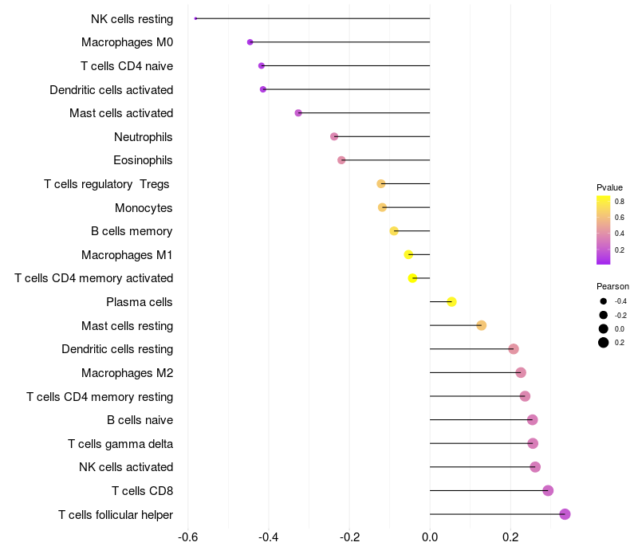Click the T cells CD8 data point
The width and height of the screenshot is (638, 558).
[x=548, y=490]
